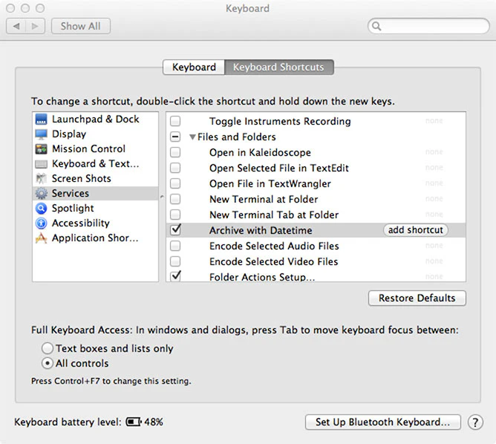Enable Toggle Instruments Recording checkbox
This screenshot has height=444, width=496.
(x=175, y=121)
